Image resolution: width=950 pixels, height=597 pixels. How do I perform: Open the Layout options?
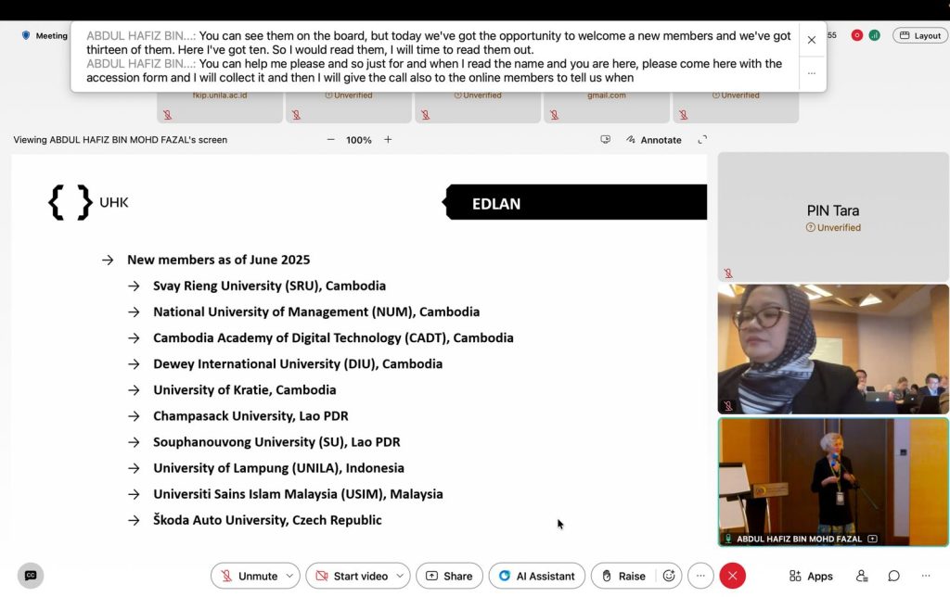click(x=919, y=35)
